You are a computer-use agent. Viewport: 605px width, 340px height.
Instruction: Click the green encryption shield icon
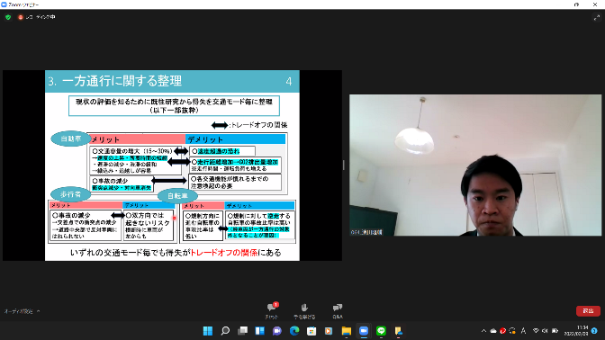[x=8, y=17]
